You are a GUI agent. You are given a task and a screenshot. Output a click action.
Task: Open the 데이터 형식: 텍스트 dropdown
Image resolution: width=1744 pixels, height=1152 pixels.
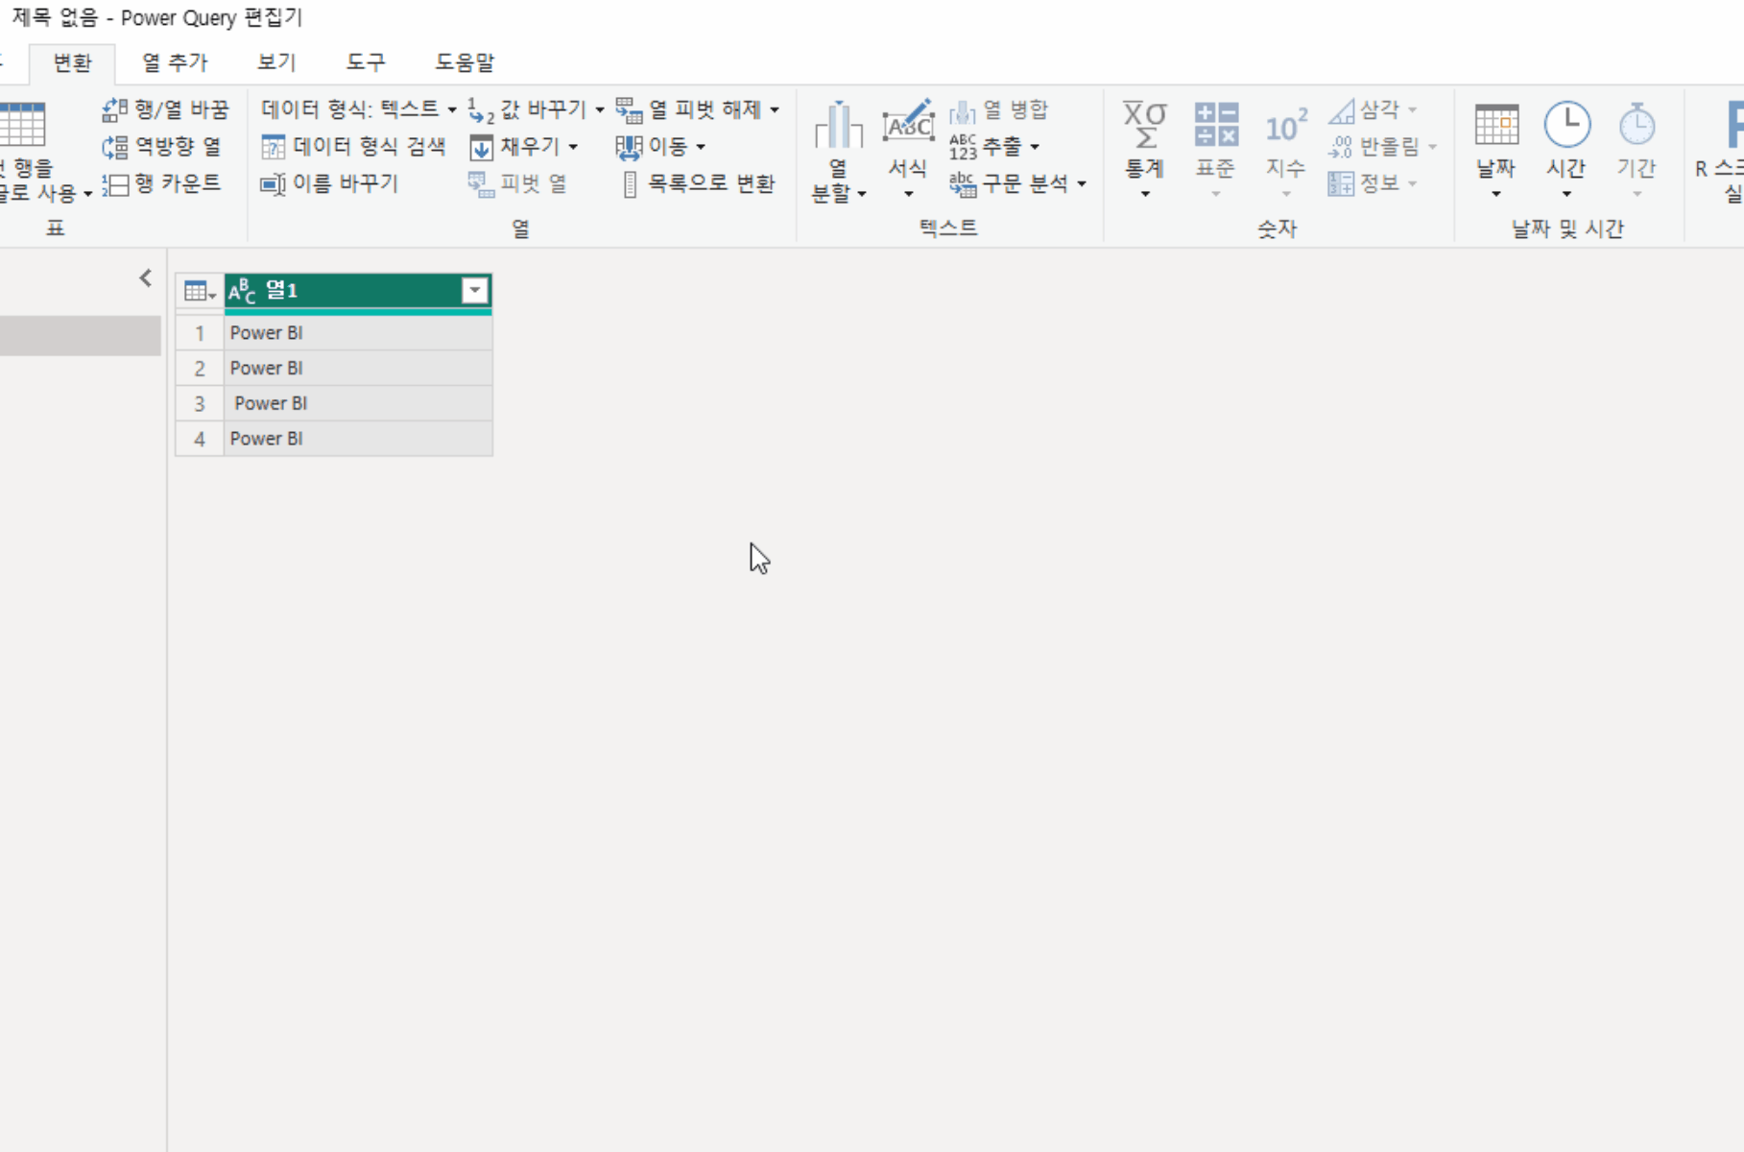[x=359, y=110]
